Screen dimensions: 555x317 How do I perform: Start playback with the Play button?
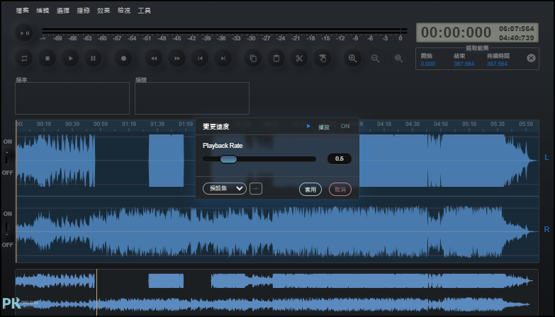click(x=70, y=58)
